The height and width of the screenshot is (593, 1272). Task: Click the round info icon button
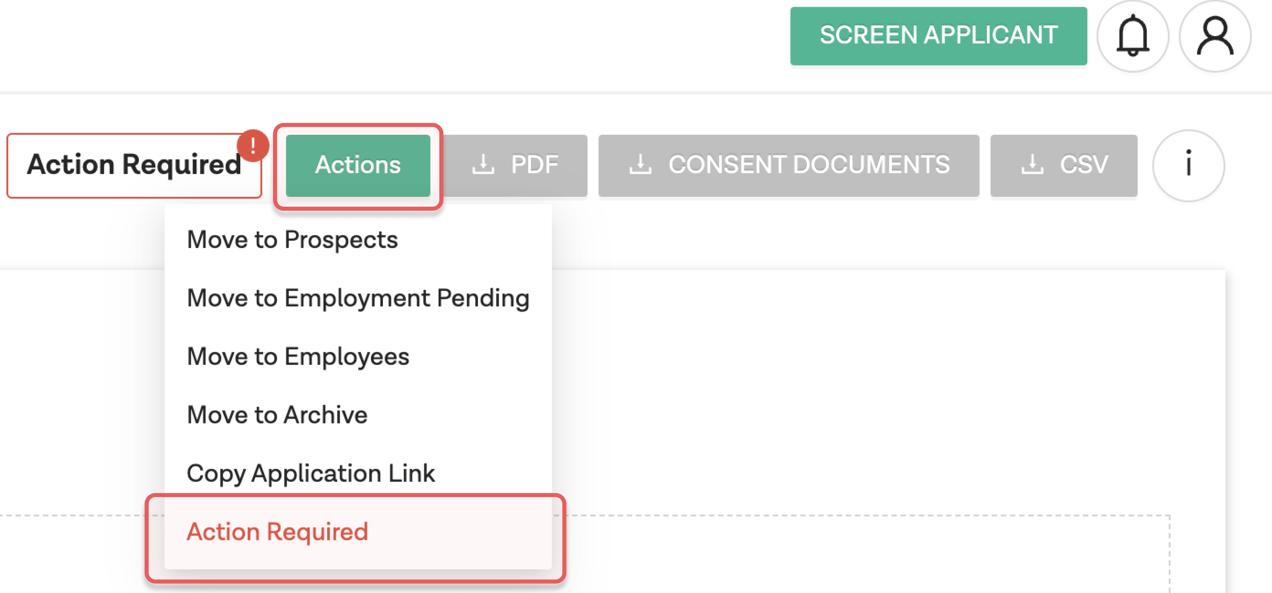(x=1188, y=165)
